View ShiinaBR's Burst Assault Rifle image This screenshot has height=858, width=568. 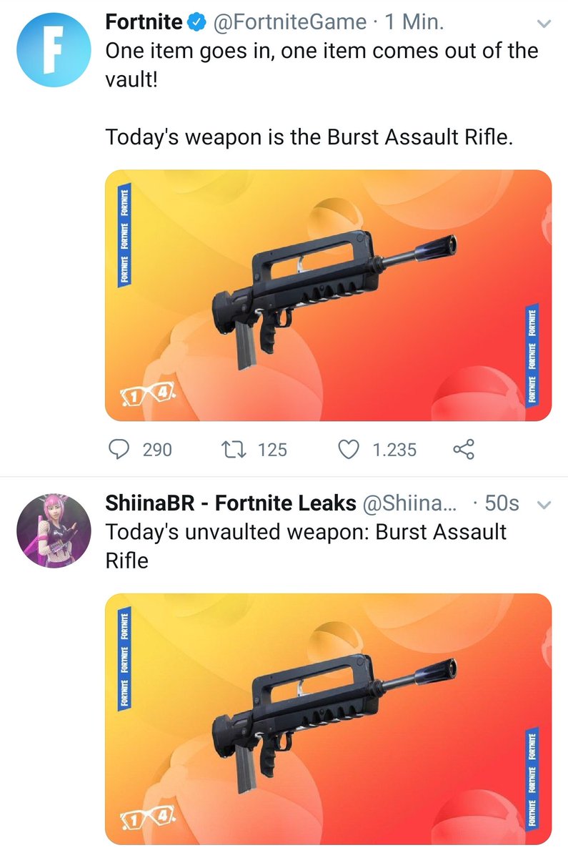coord(329,719)
